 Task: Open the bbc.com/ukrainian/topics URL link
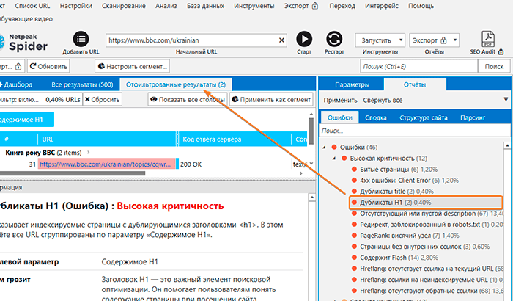[x=105, y=164]
